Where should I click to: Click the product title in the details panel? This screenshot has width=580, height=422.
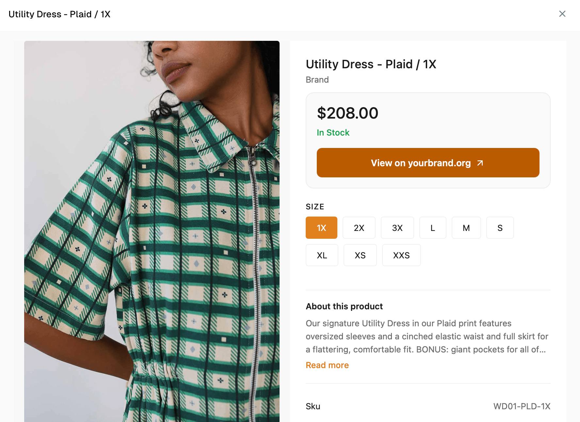tap(371, 64)
